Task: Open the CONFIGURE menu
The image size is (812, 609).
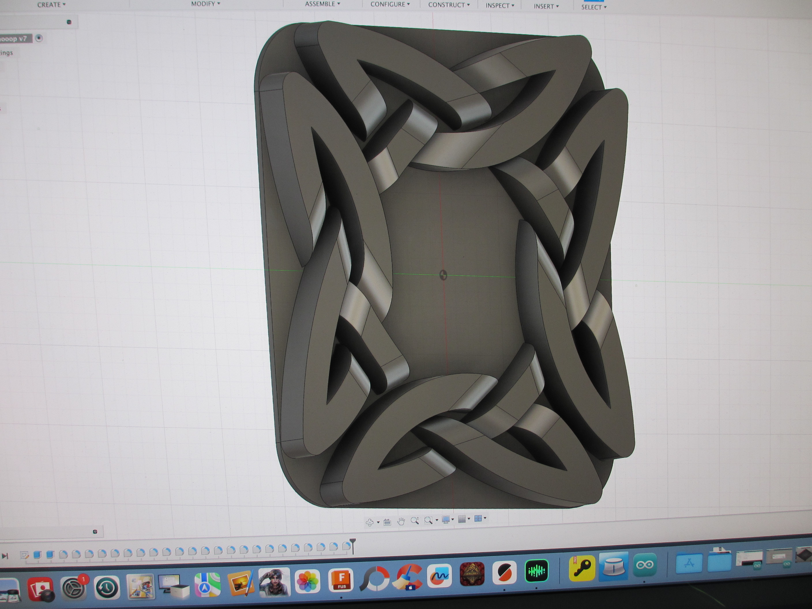Action: (x=390, y=4)
